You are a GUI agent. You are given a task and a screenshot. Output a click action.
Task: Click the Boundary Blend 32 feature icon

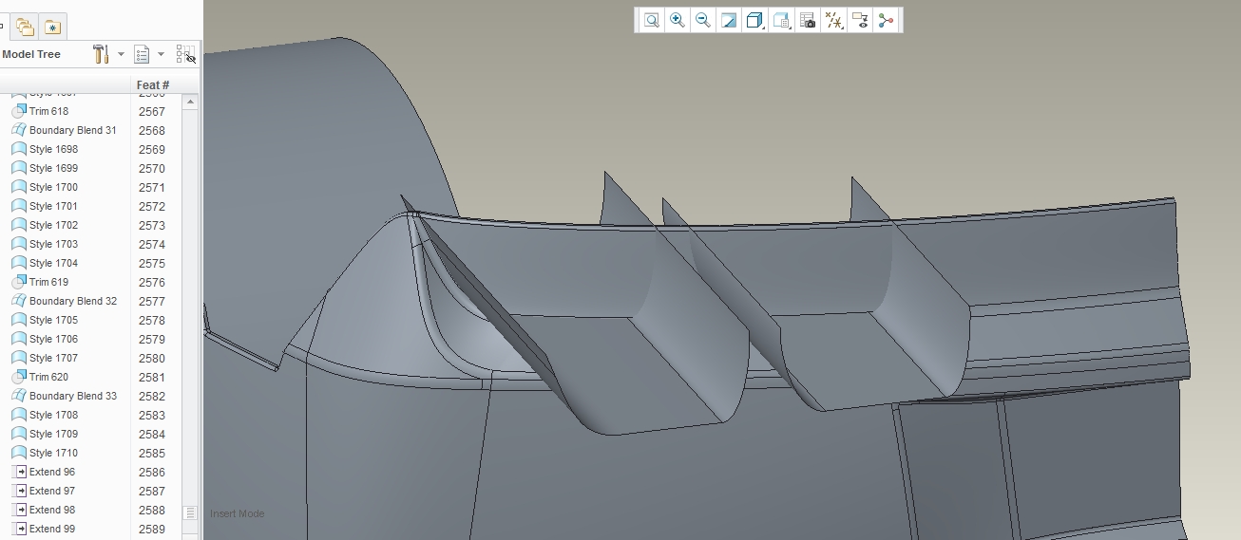pos(19,301)
